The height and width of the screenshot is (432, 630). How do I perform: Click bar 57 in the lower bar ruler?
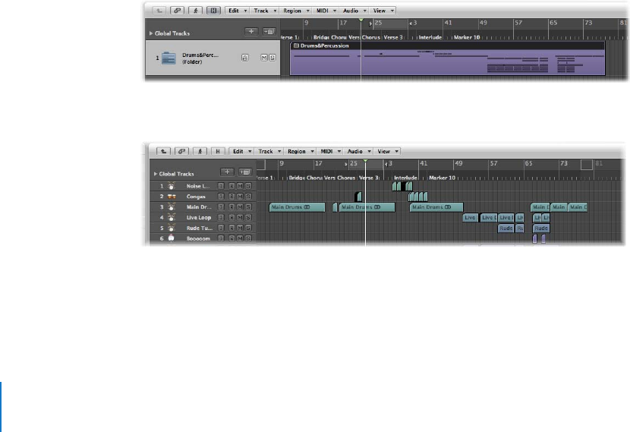(494, 163)
